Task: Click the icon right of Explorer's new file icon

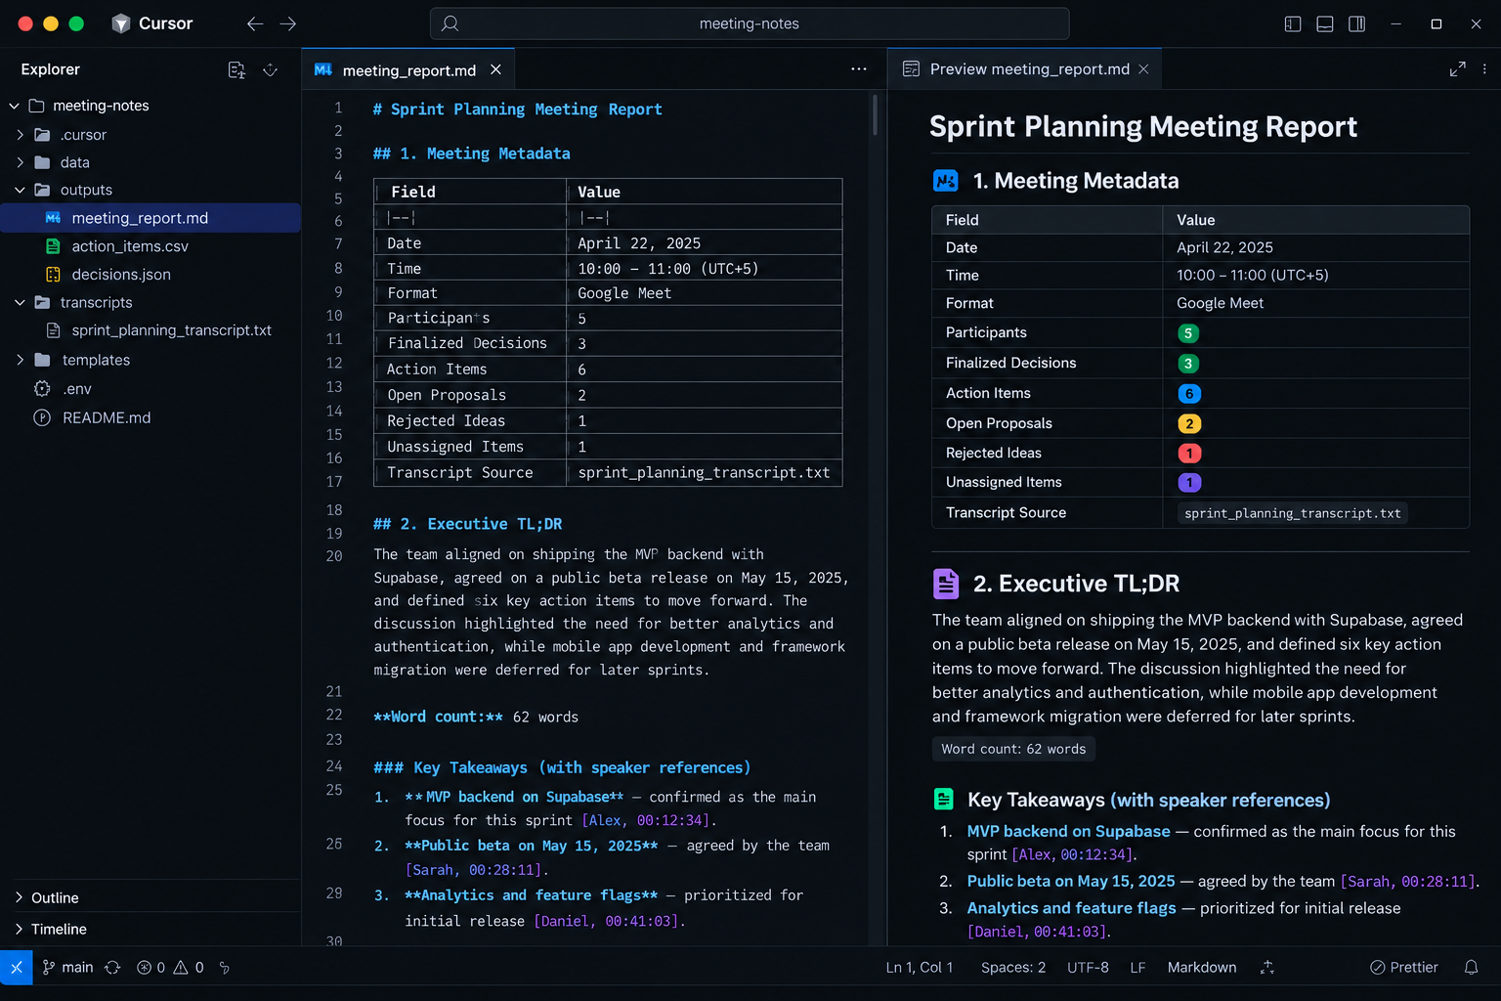Action: point(271,69)
